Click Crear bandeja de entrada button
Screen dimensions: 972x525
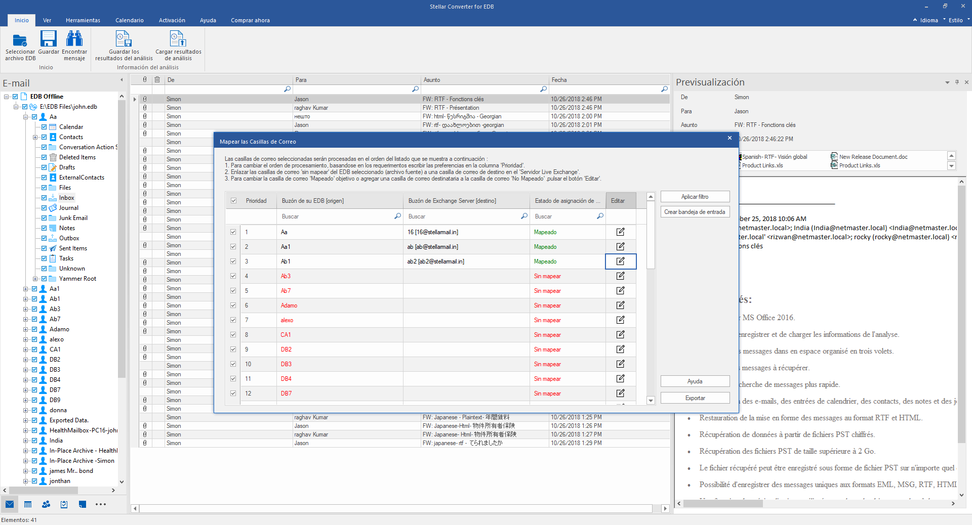[x=695, y=212]
